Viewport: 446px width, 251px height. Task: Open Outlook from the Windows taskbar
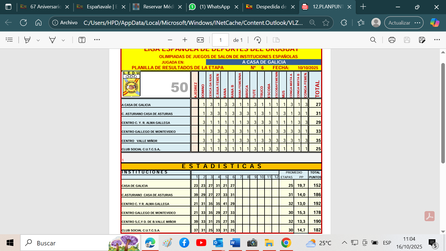(218, 243)
